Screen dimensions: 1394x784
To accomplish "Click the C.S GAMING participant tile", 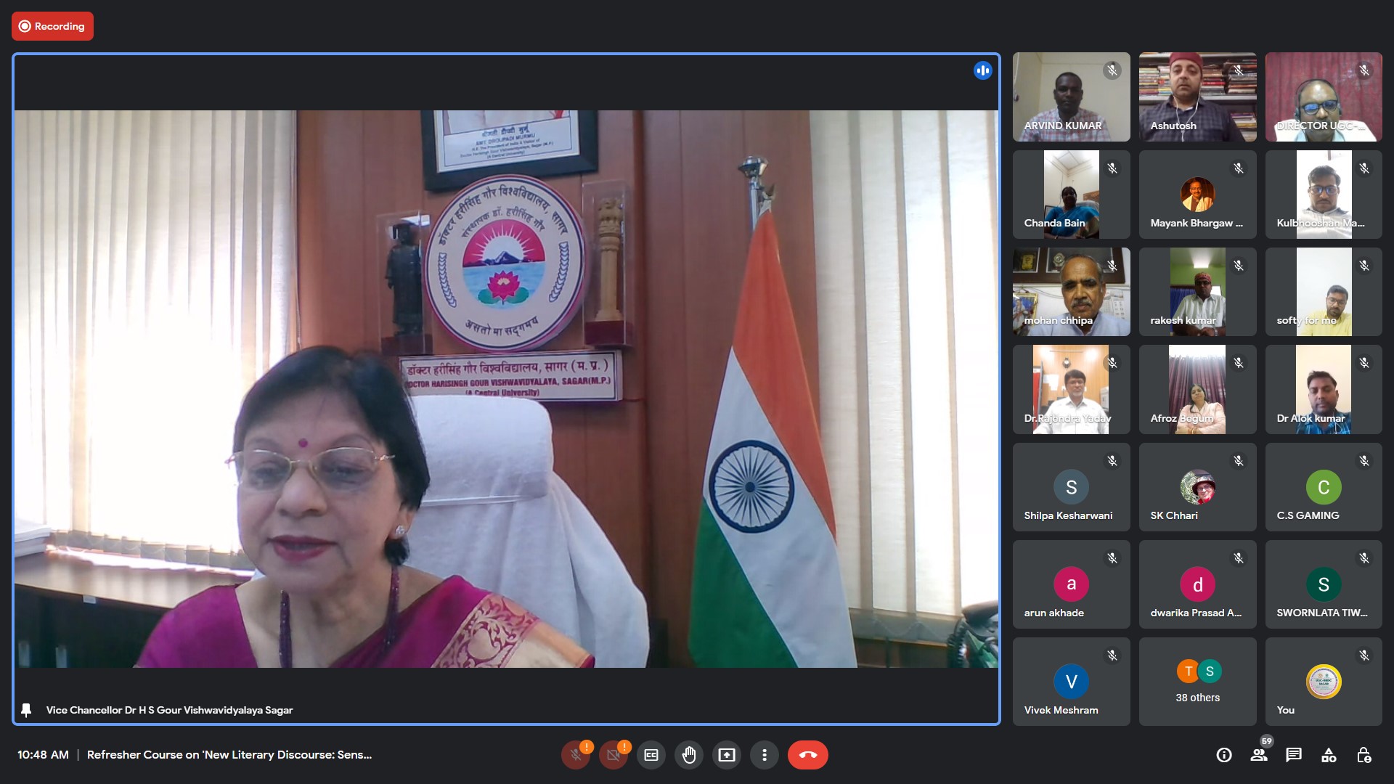I will (x=1323, y=487).
